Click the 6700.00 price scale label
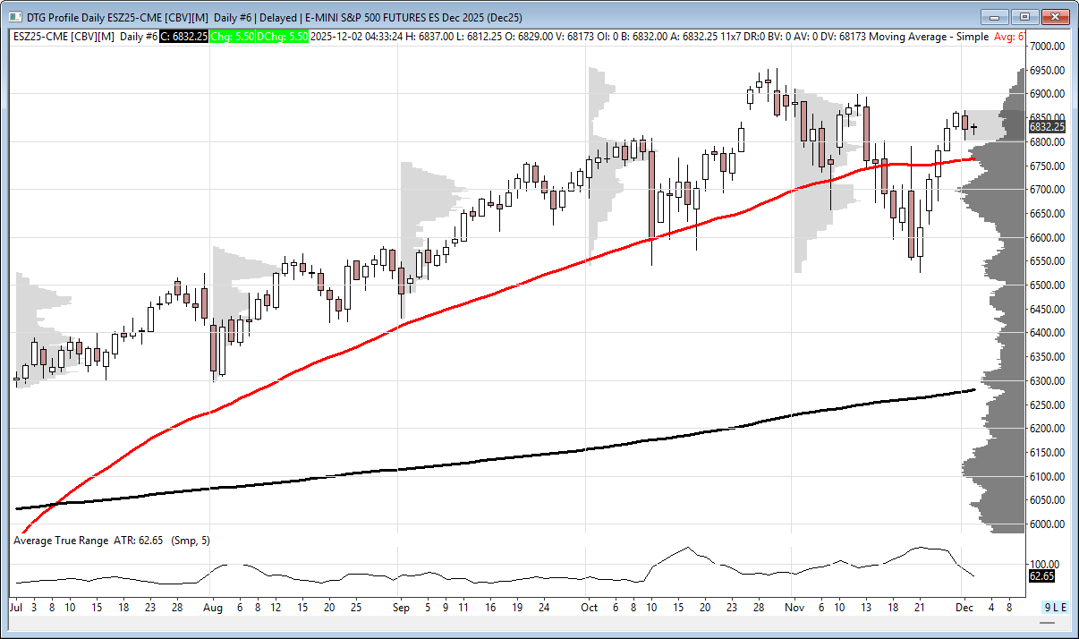Screen dimensions: 1079x639 [x=1046, y=190]
